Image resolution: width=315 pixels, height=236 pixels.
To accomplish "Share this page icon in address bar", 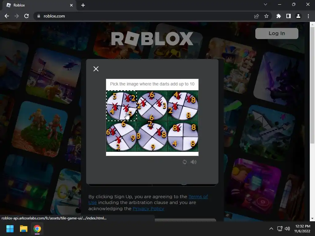I will pyautogui.click(x=257, y=16).
